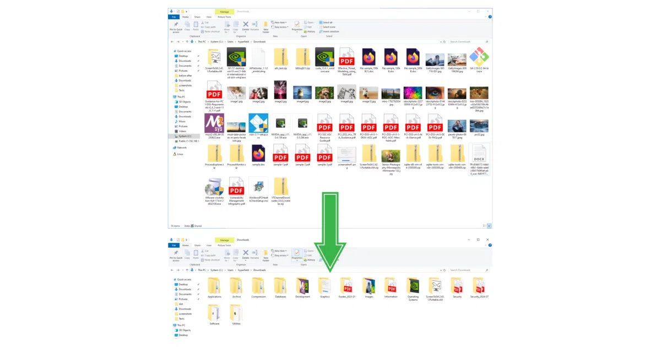The height and width of the screenshot is (347, 661).
Task: Open the Applications folder in lower window
Action: tap(214, 288)
